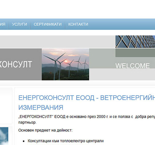Click the wind turbines sunset banner image
Screen dimensions: 155x145
(65, 64)
